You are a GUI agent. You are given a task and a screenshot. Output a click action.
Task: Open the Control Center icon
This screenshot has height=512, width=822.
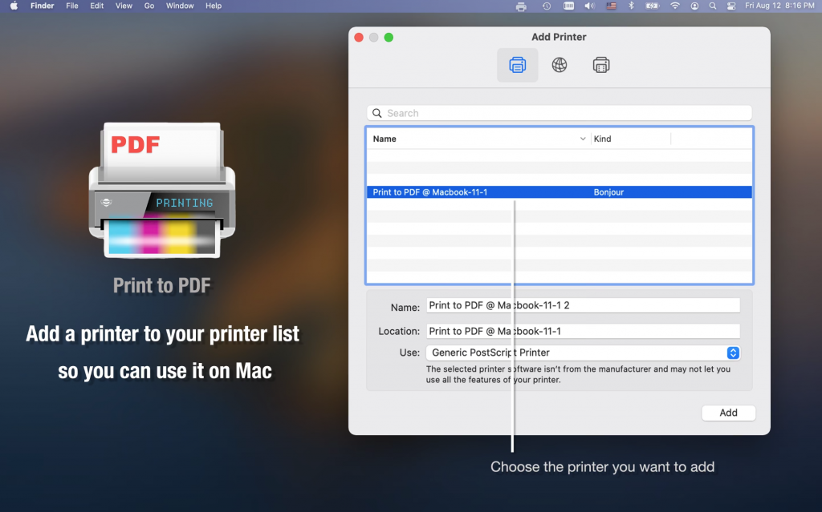[731, 6]
